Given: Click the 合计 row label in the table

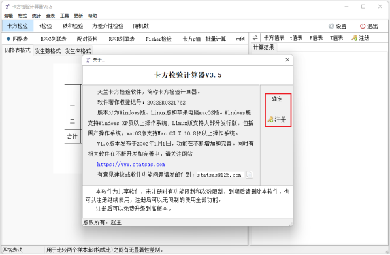Looking at the screenshot, I should pos(72,137).
